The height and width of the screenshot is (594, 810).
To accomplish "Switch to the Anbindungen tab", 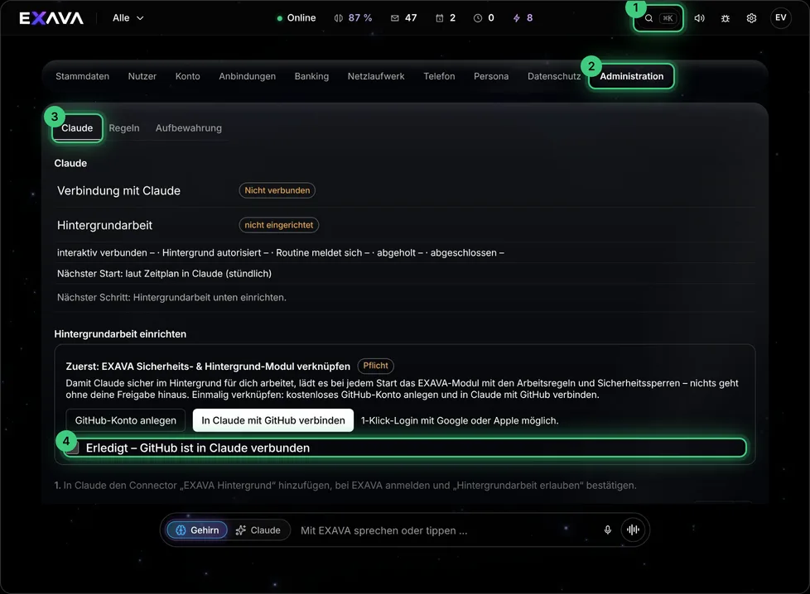I will (248, 76).
